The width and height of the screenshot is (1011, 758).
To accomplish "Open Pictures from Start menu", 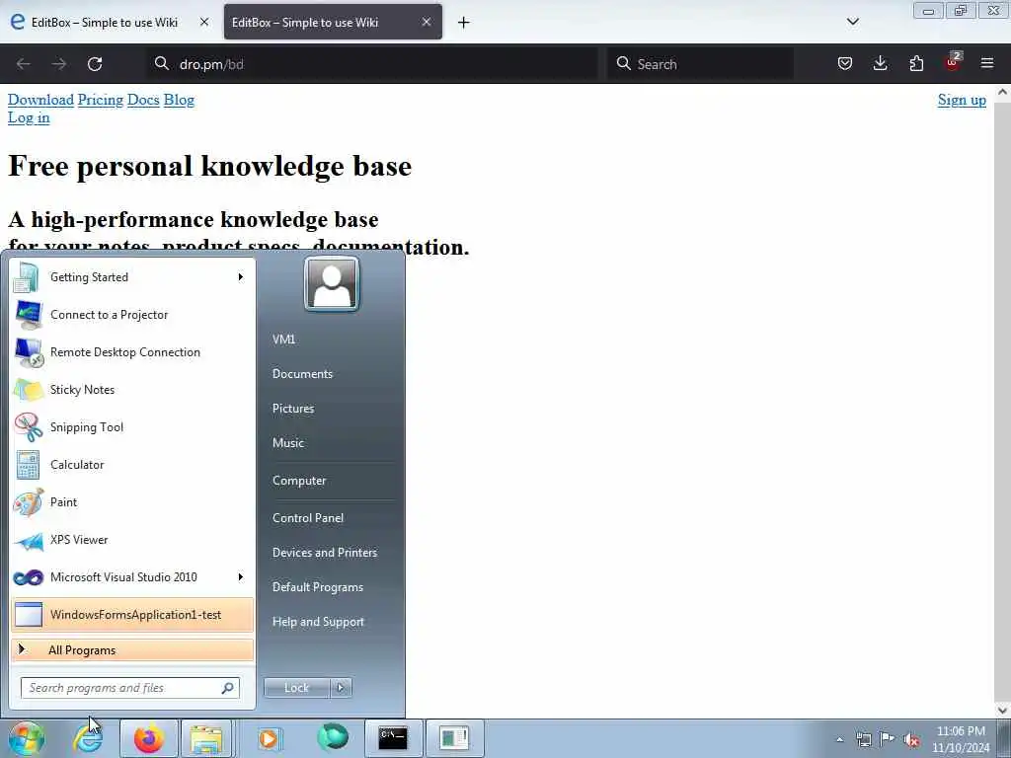I will coord(293,408).
